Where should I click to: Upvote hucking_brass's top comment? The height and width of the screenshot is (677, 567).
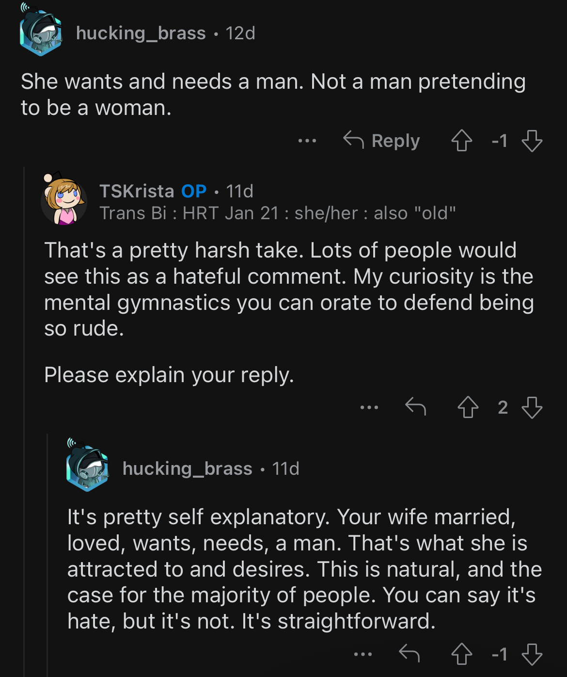[461, 141]
